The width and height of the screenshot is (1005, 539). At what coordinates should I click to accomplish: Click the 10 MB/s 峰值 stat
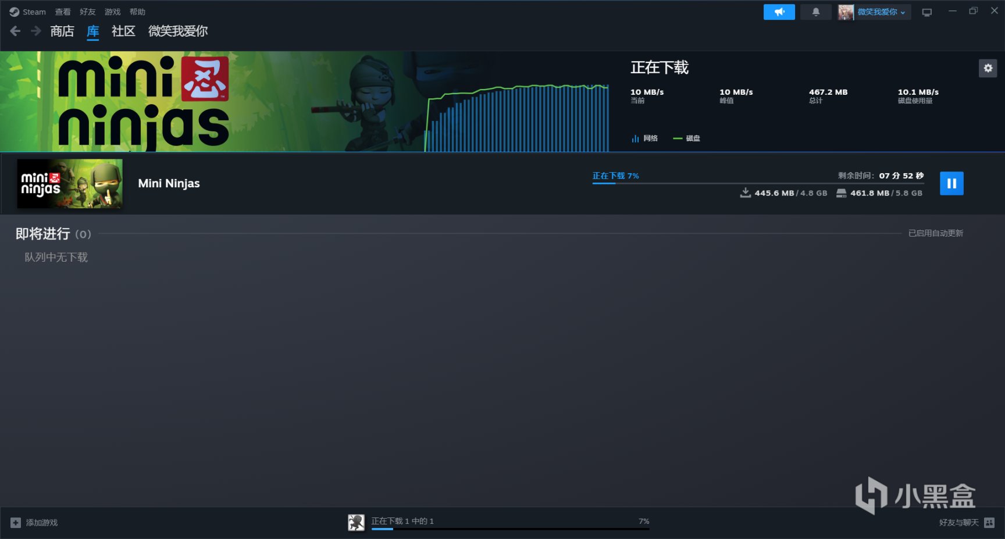[x=736, y=96]
